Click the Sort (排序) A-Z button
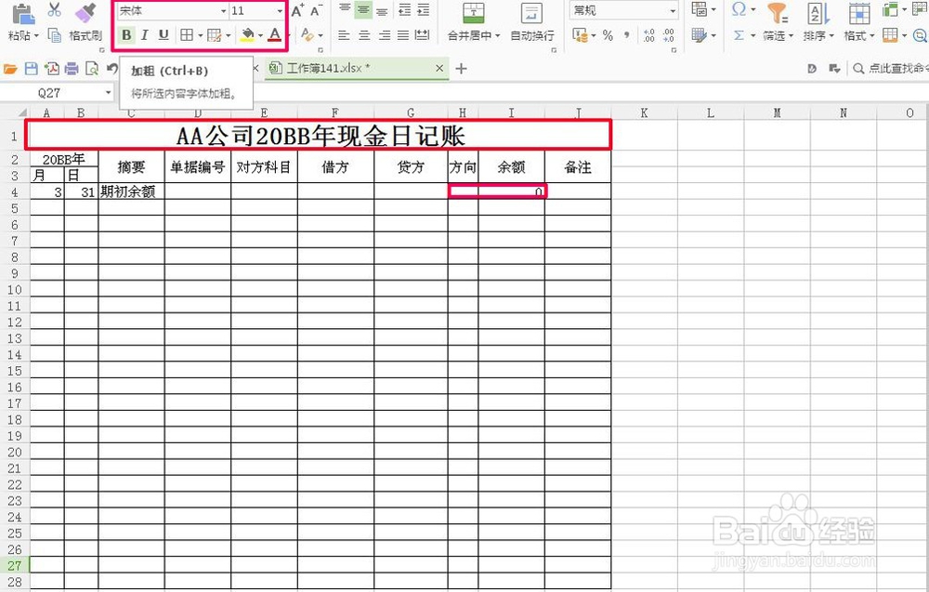Image resolution: width=929 pixels, height=592 pixels. pyautogui.click(x=818, y=21)
